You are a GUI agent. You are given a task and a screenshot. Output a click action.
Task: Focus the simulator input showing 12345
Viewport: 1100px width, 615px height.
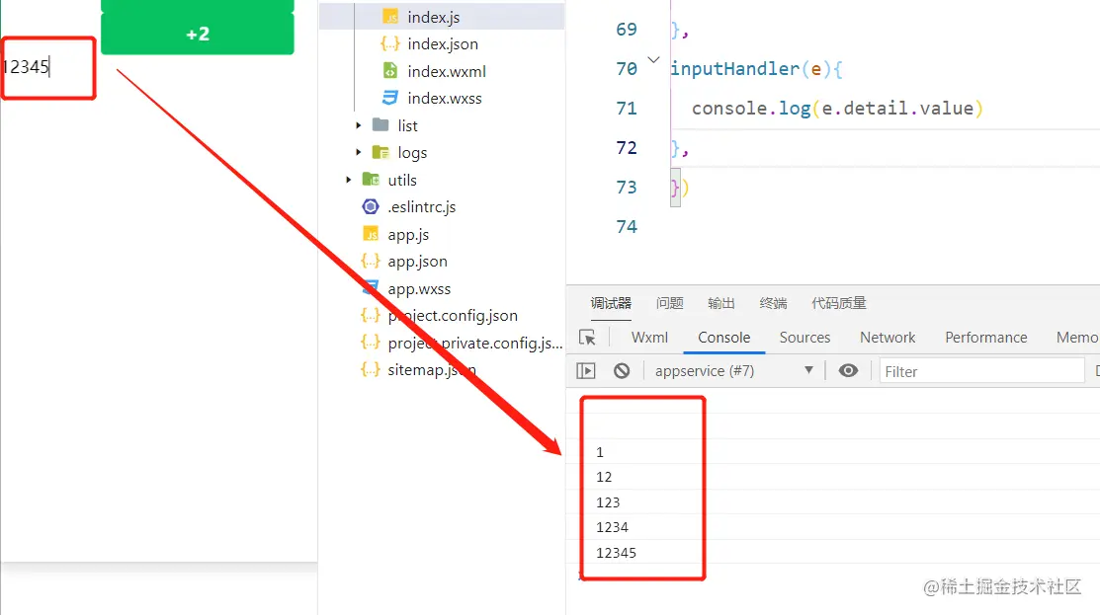pos(47,67)
